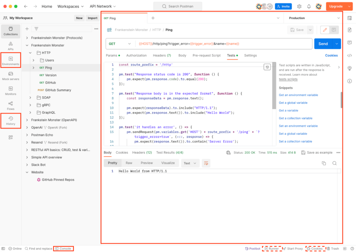Open notifications bell icon
The image size is (356, 252).
click(x=309, y=6)
